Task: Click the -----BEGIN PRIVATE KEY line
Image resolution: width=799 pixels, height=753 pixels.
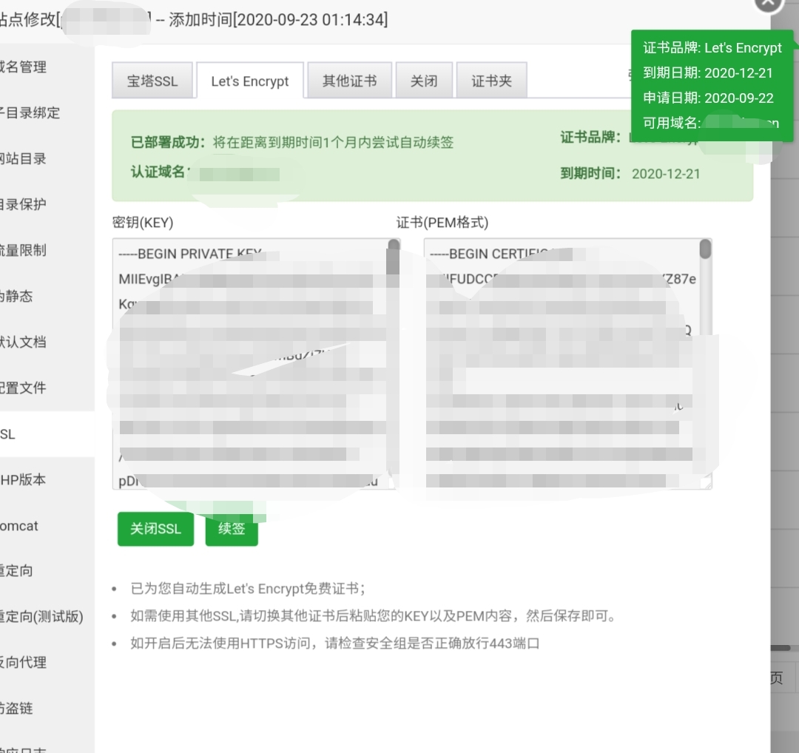Action: pyautogui.click(x=190, y=254)
